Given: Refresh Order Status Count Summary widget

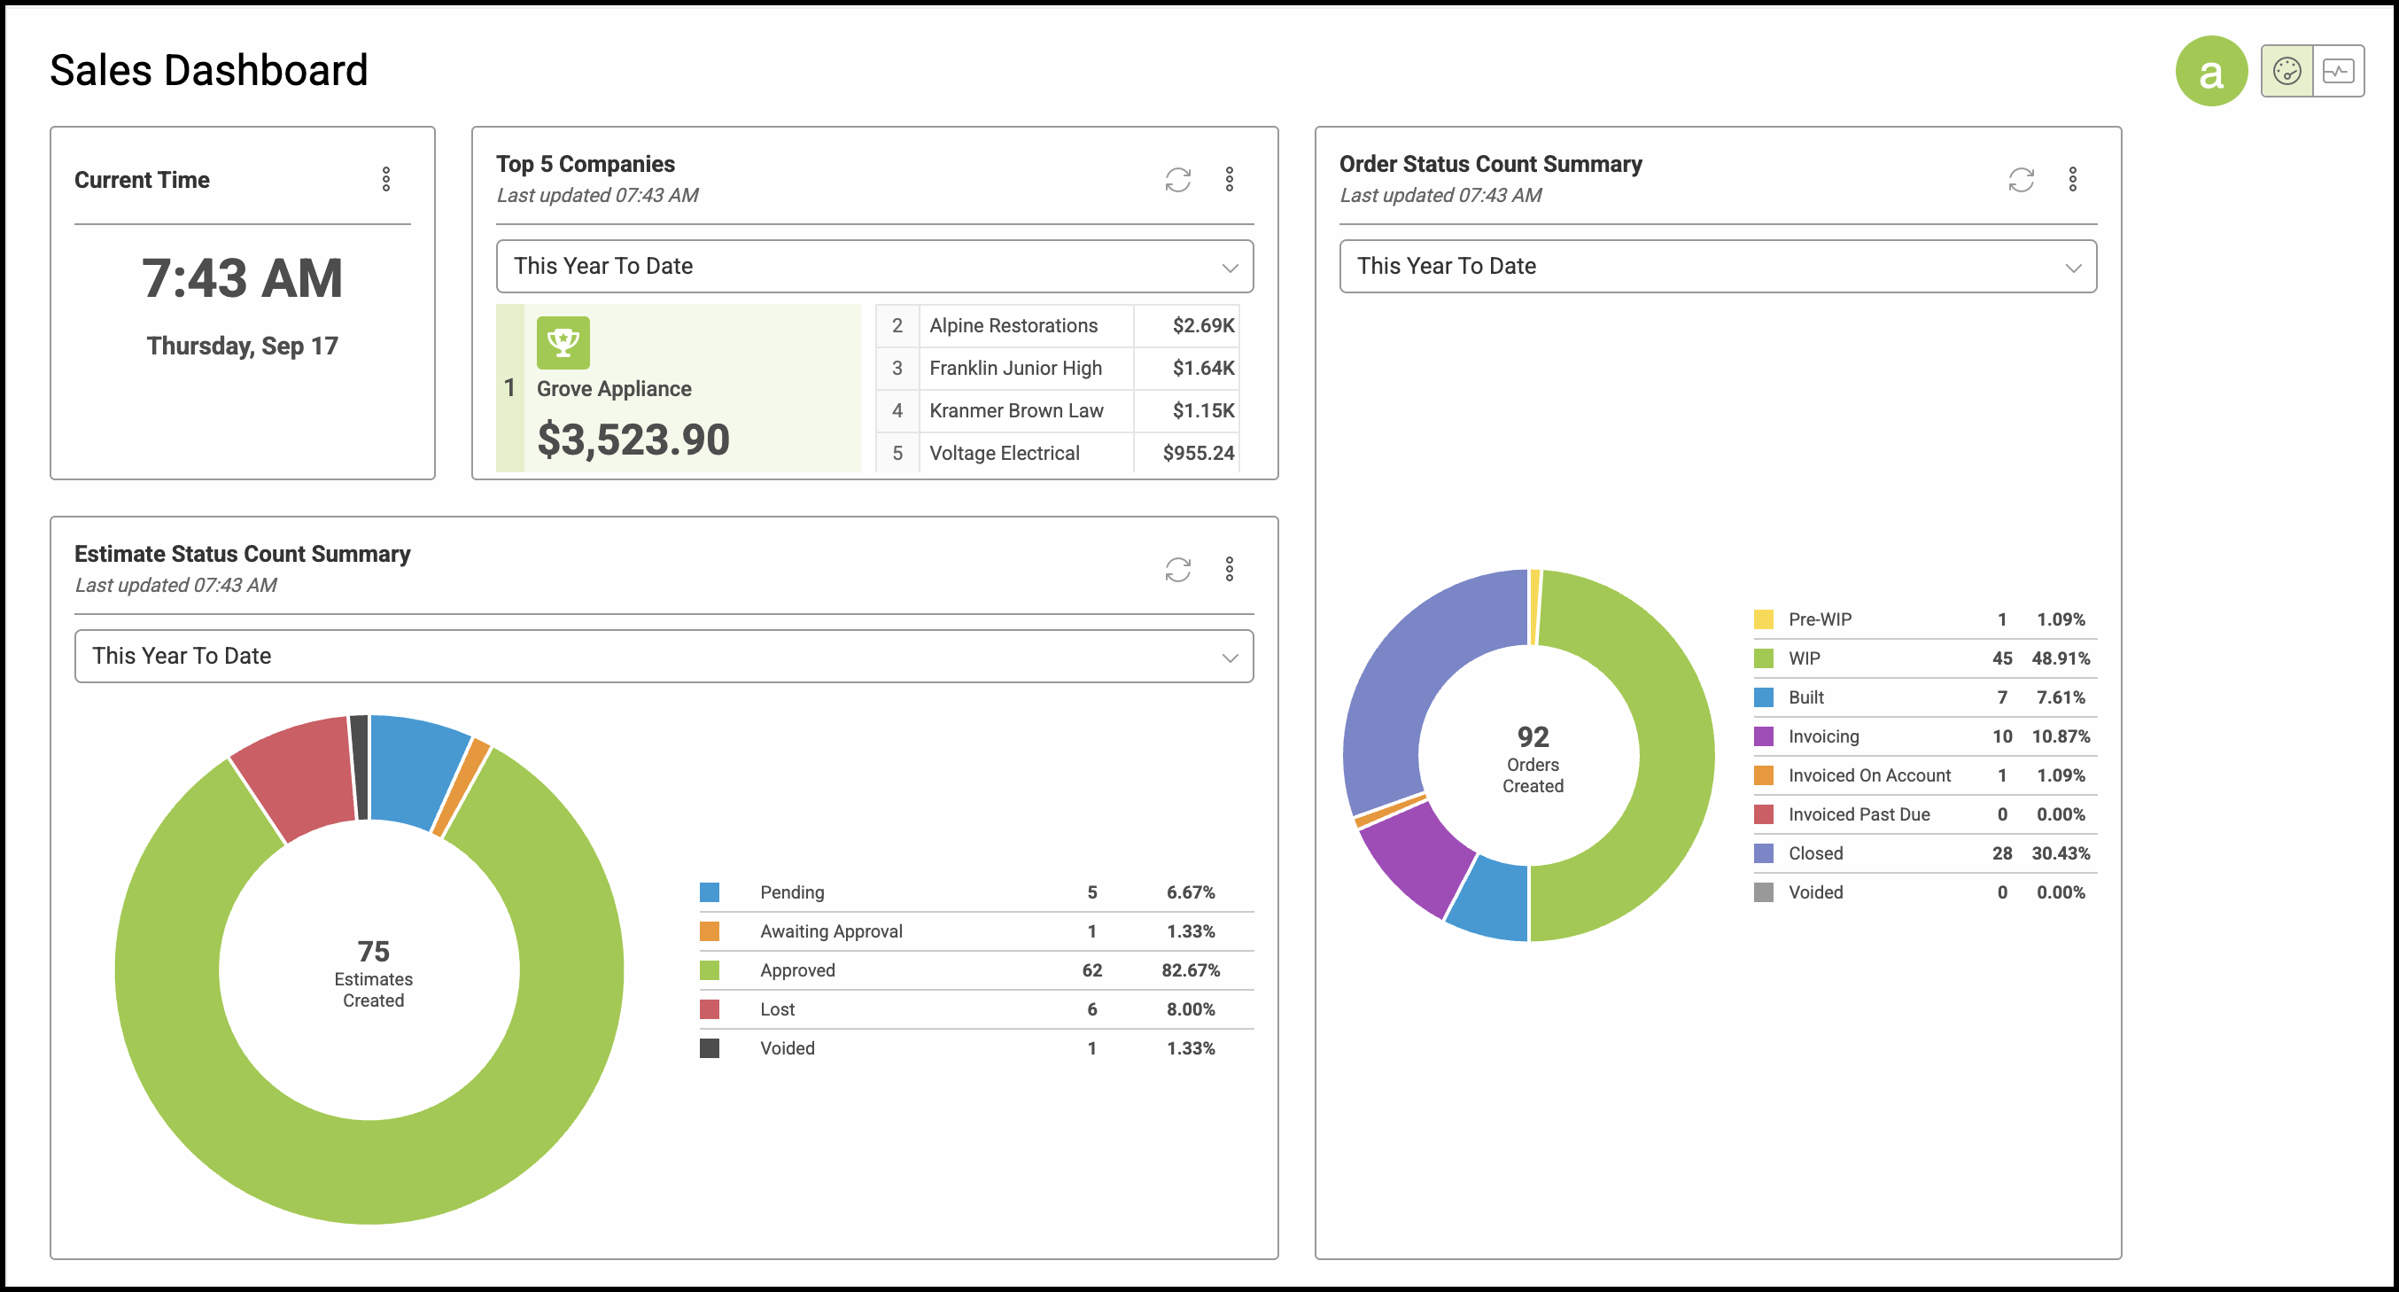Looking at the screenshot, I should pos(2021,179).
